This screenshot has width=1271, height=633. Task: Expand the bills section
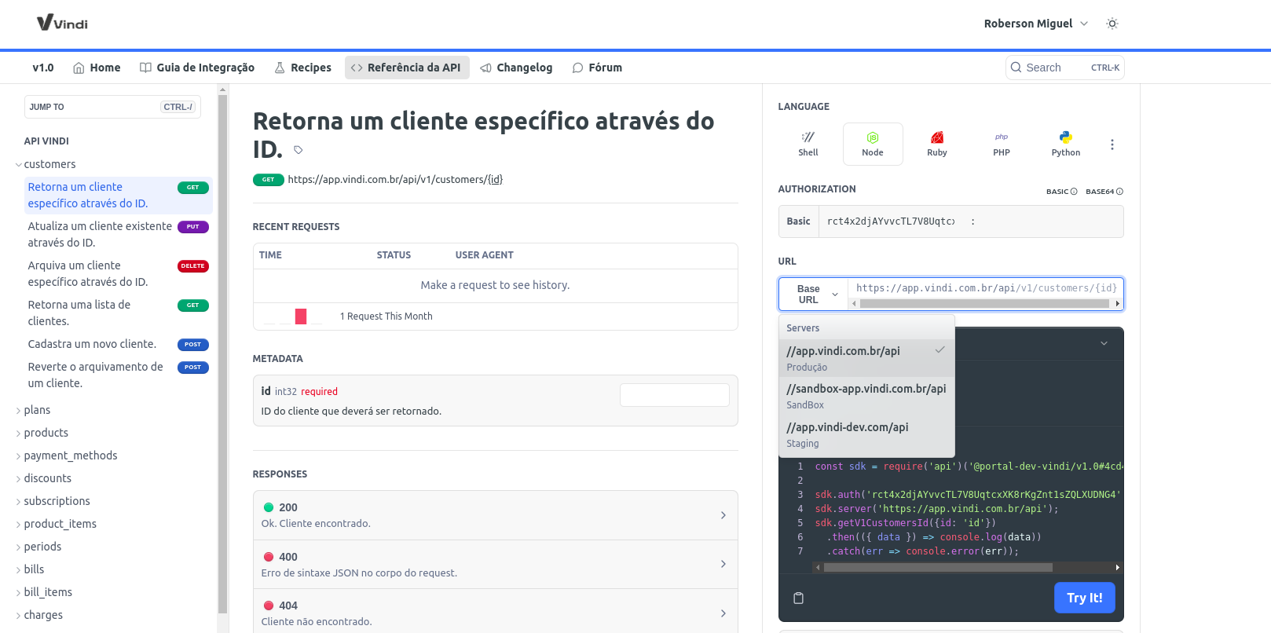19,569
